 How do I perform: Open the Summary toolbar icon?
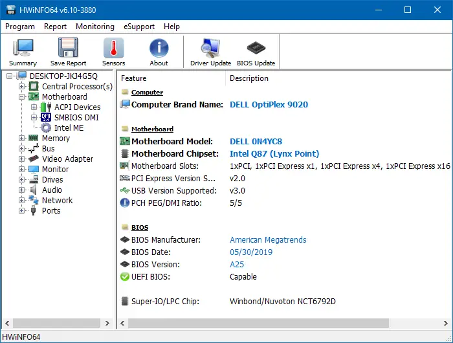(23, 48)
